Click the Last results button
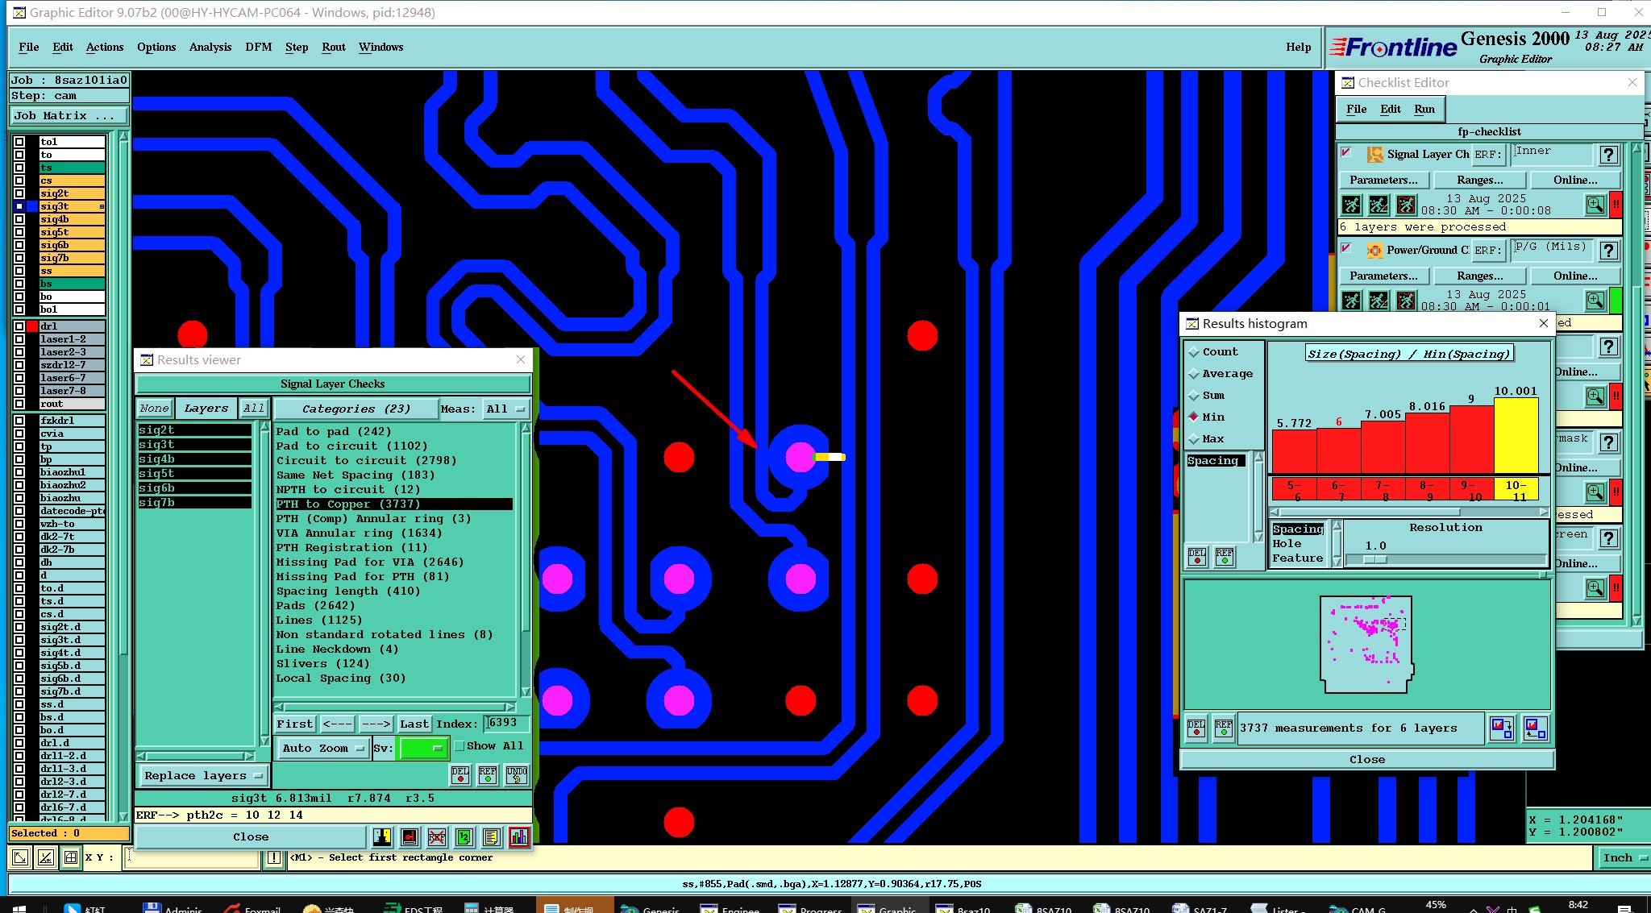This screenshot has height=913, width=1651. 414,724
